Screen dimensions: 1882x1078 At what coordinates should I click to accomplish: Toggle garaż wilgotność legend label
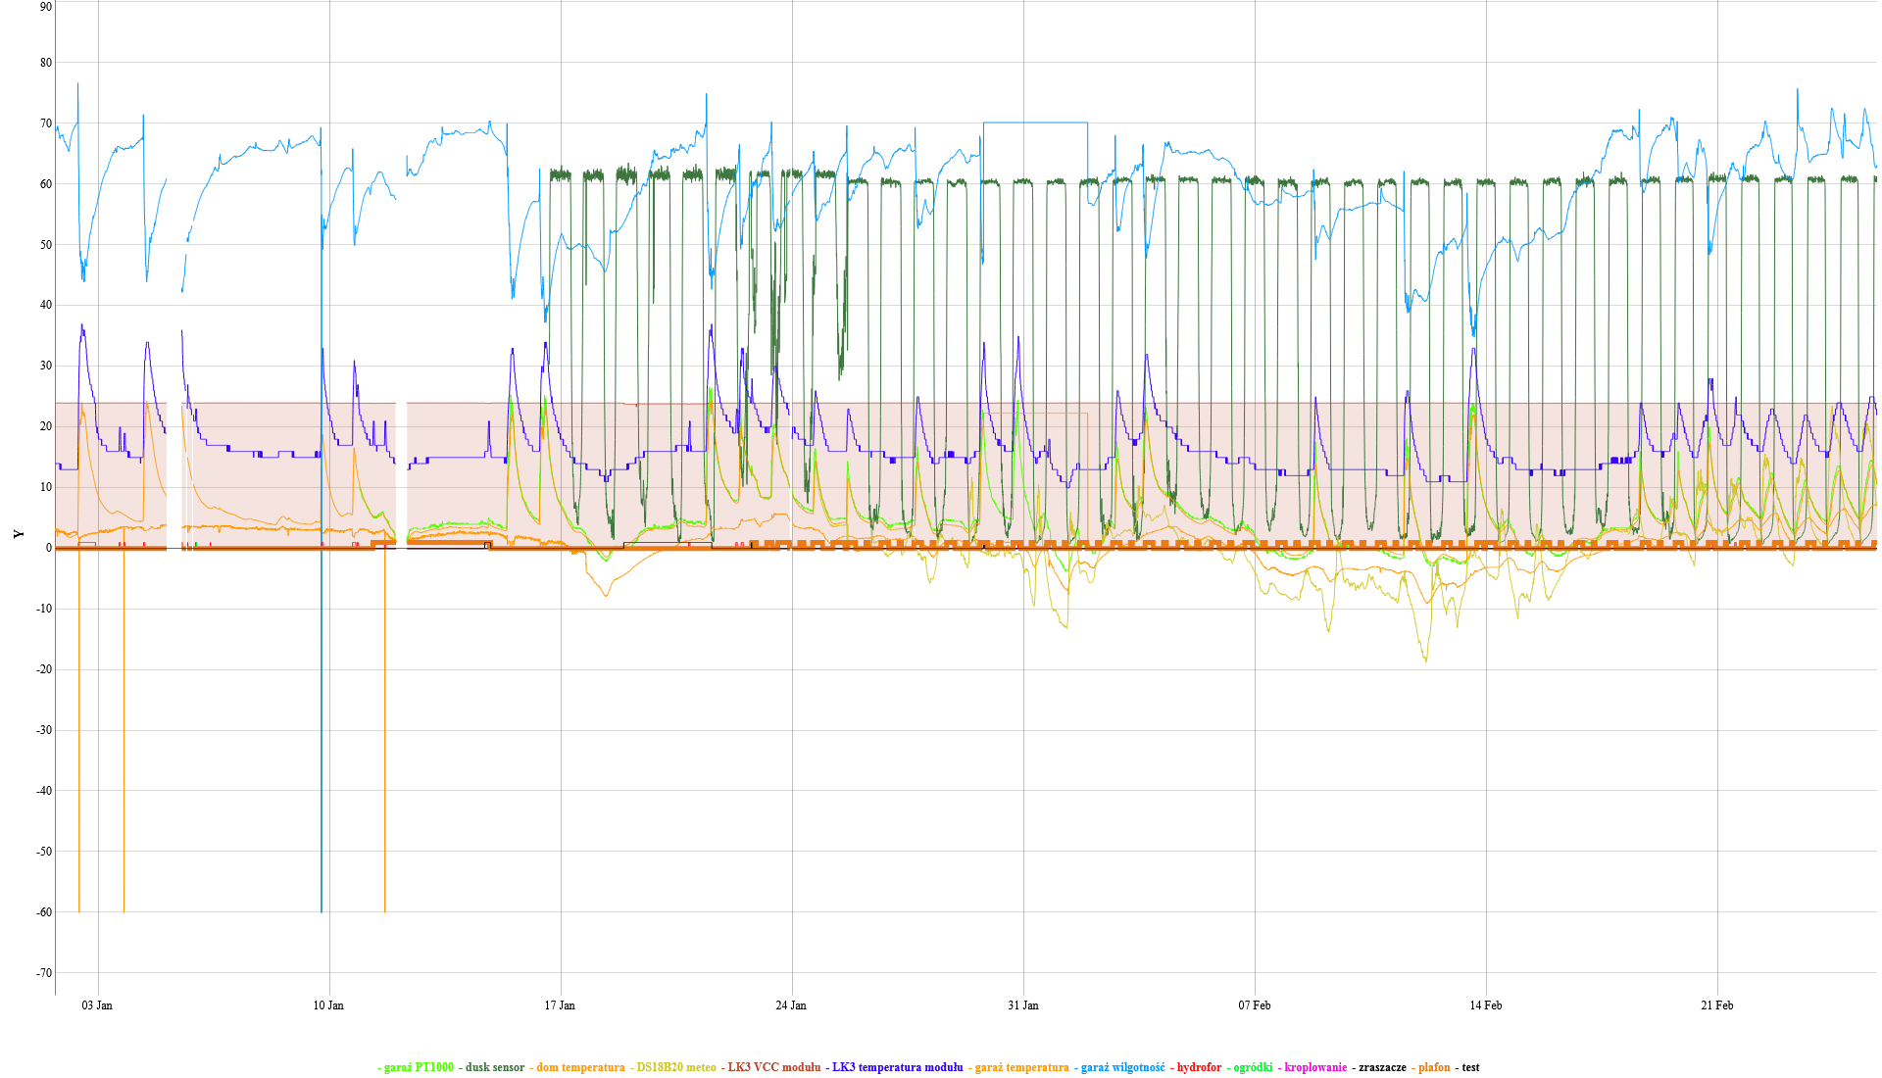click(x=1122, y=1067)
